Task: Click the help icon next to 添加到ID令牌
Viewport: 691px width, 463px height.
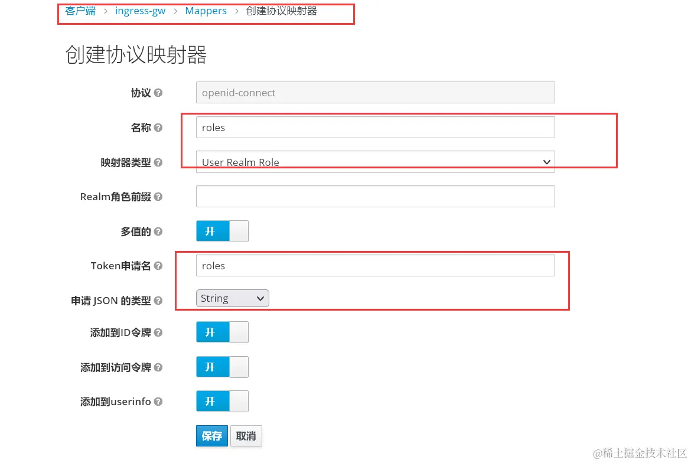Action: coord(158,332)
